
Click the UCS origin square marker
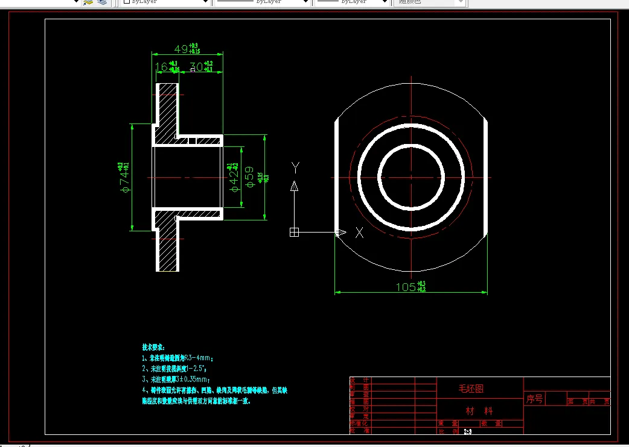pos(294,232)
